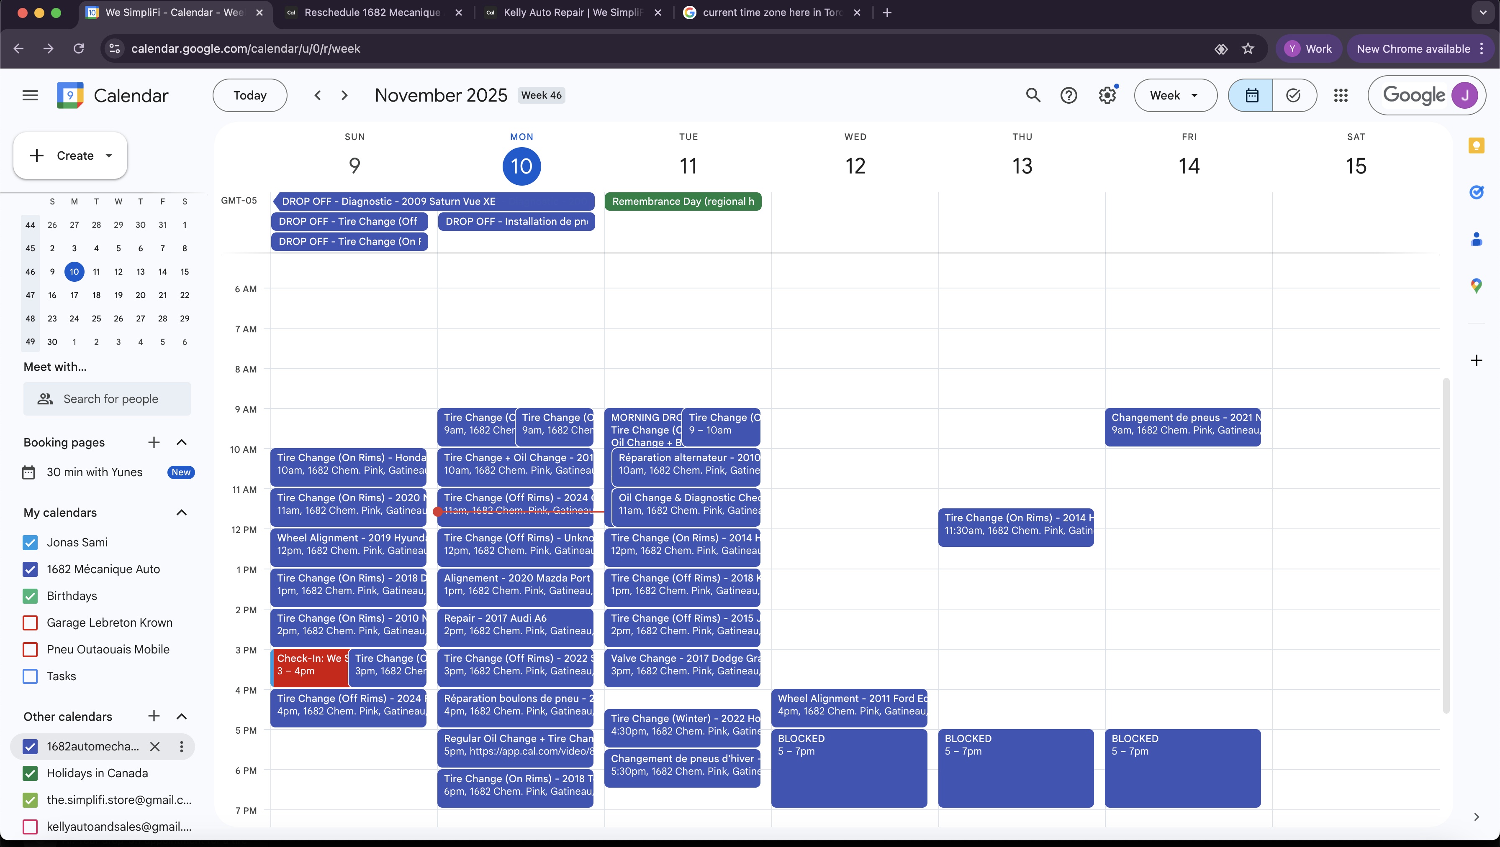Click the Today button

250,95
